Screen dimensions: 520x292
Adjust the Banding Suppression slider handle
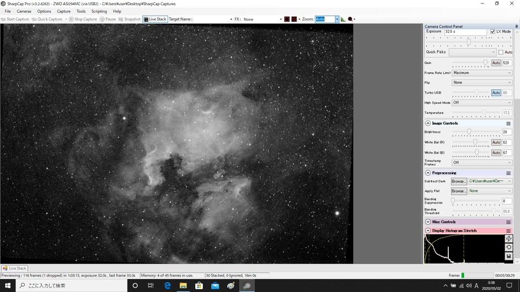[x=453, y=201]
